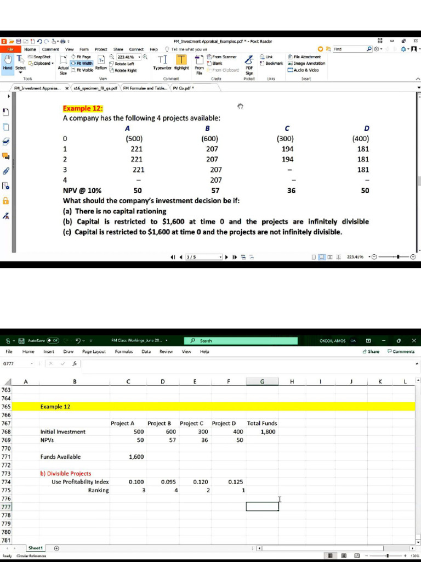Image resolution: width=421 pixels, height=562 pixels.
Task: Click the Share button in Excel
Action: pos(371,352)
